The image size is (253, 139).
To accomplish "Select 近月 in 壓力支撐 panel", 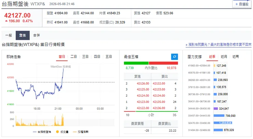I will 224,57.
